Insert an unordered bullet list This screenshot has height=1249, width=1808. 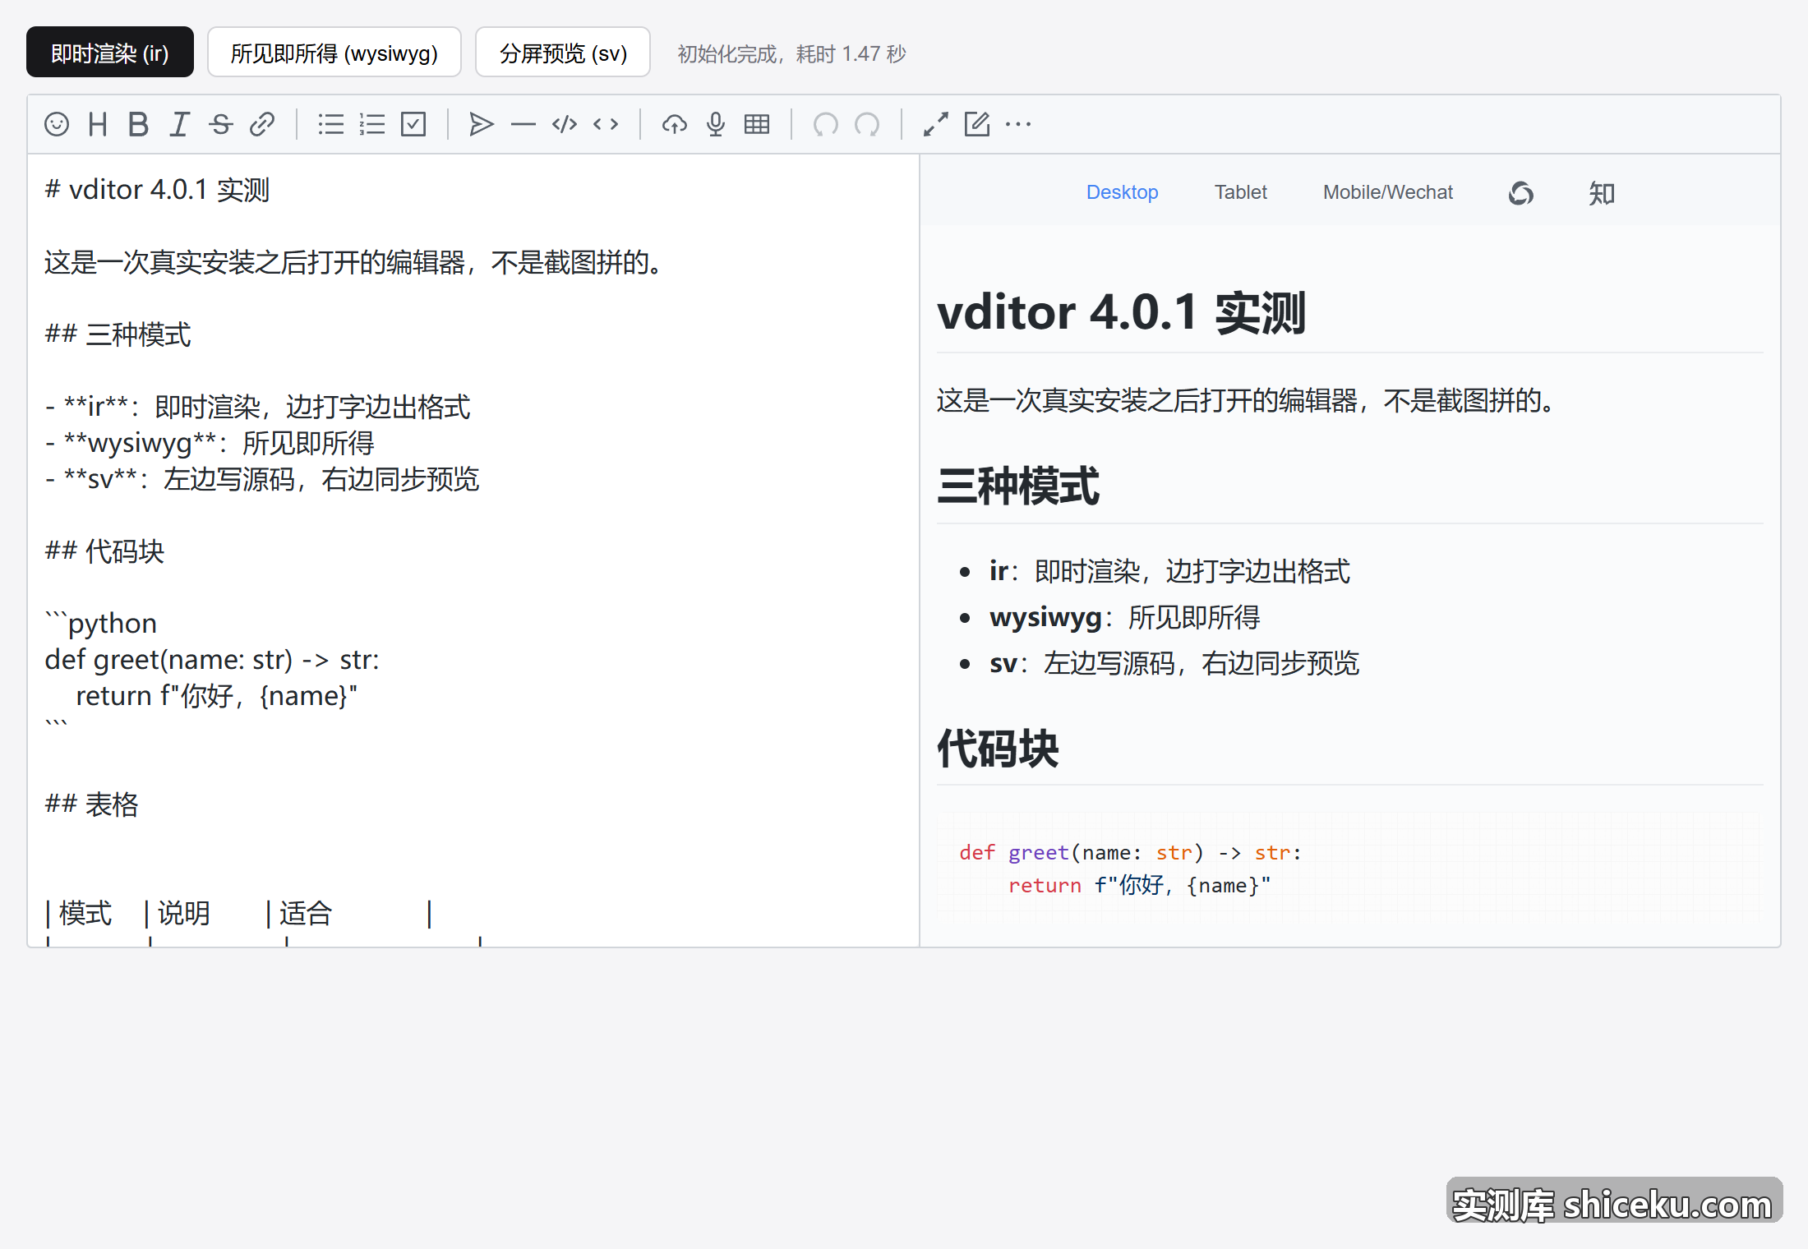click(331, 124)
